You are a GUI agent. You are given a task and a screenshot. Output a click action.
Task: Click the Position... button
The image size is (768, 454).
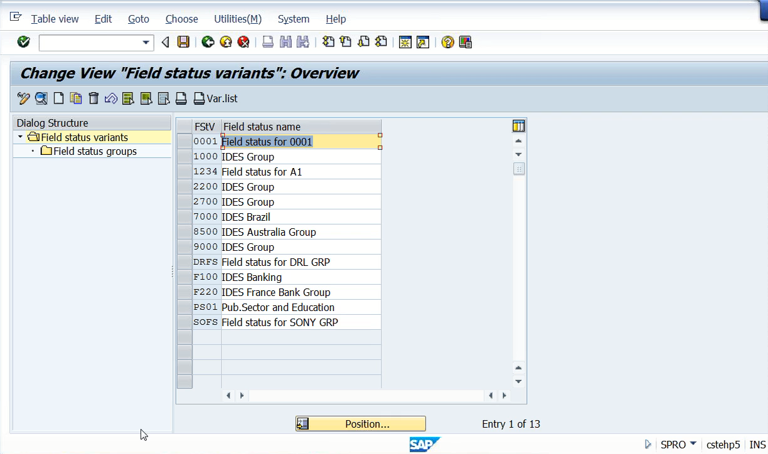[x=361, y=424]
